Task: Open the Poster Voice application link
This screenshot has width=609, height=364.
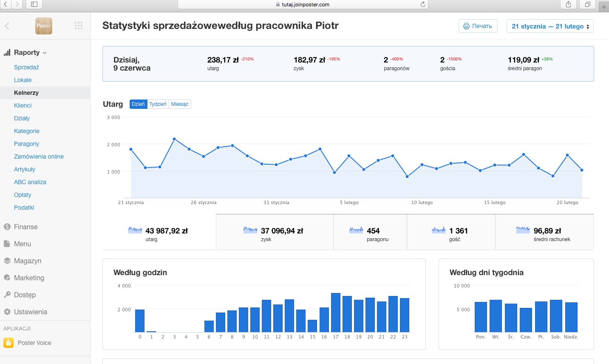Action: click(34, 343)
